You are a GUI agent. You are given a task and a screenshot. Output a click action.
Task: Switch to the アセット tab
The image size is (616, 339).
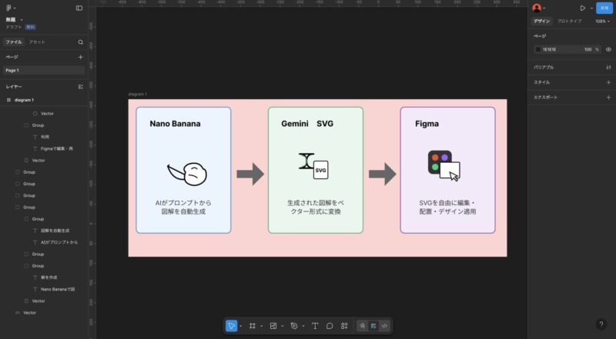tap(37, 42)
